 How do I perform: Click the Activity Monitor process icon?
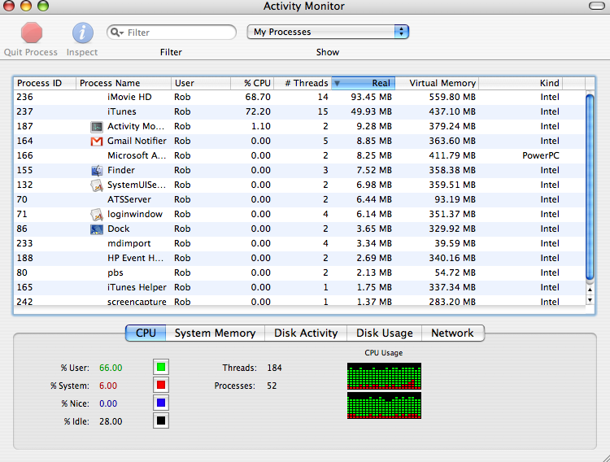(x=97, y=127)
